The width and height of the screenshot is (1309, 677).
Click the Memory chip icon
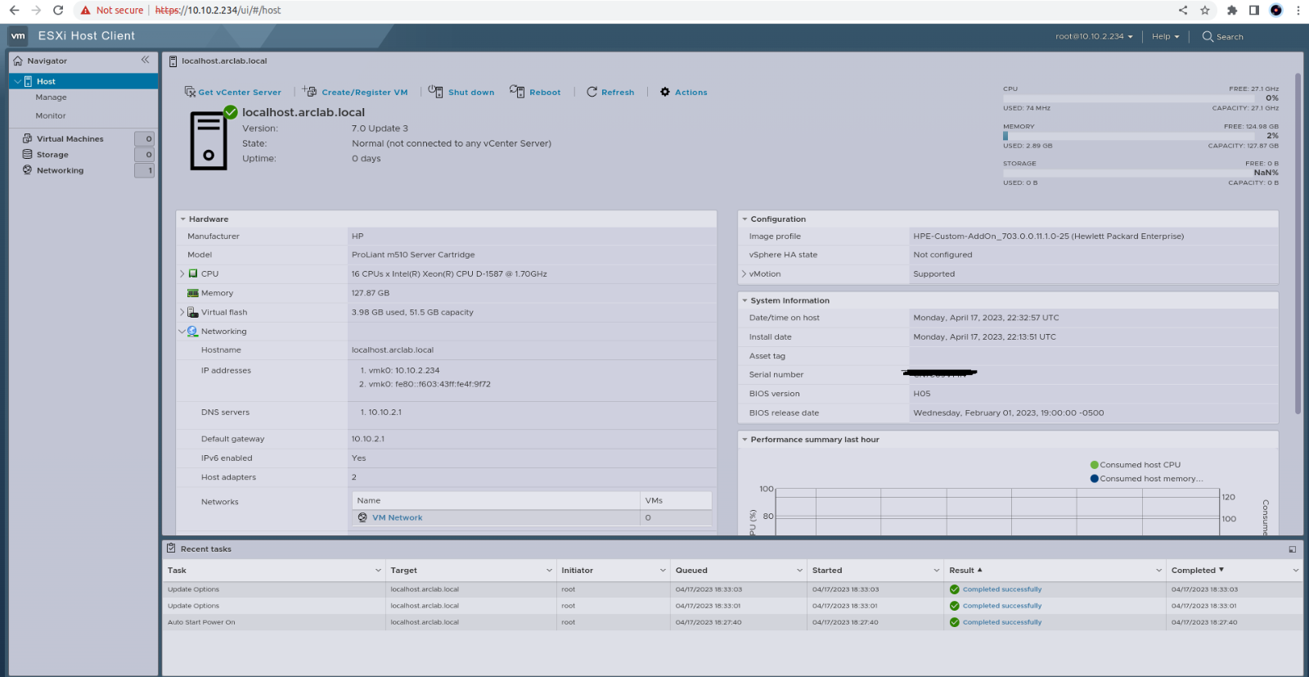[x=193, y=293]
